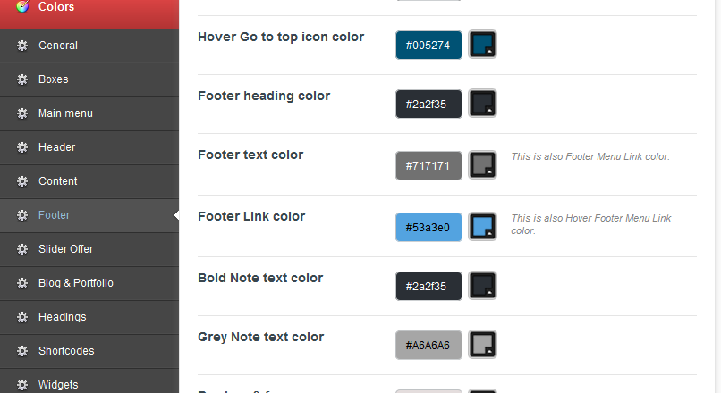This screenshot has width=721, height=393.
Task: Click the Colors palette icon in sidebar header
Action: (22, 6)
